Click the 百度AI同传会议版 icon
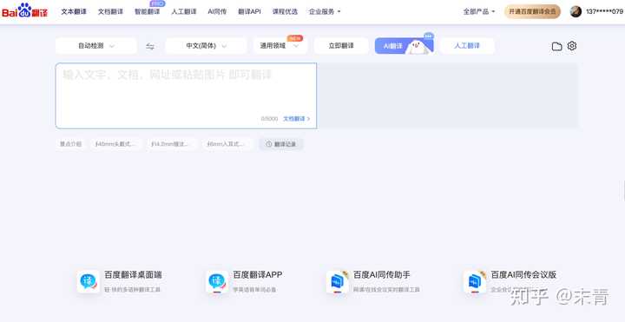The height and width of the screenshot is (322, 625). click(474, 281)
